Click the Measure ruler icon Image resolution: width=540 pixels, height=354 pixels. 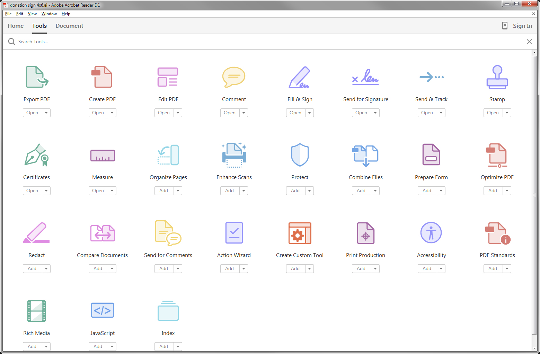pos(103,155)
